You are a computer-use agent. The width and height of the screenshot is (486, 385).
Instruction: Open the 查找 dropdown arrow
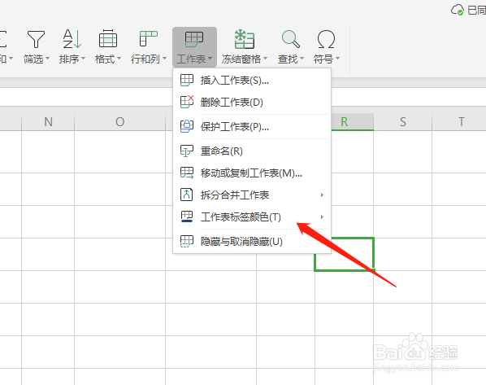(x=302, y=58)
